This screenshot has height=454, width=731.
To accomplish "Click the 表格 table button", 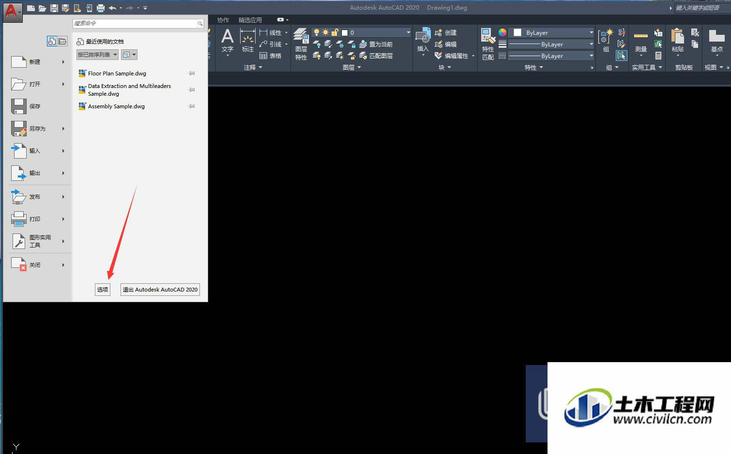I will [x=271, y=56].
